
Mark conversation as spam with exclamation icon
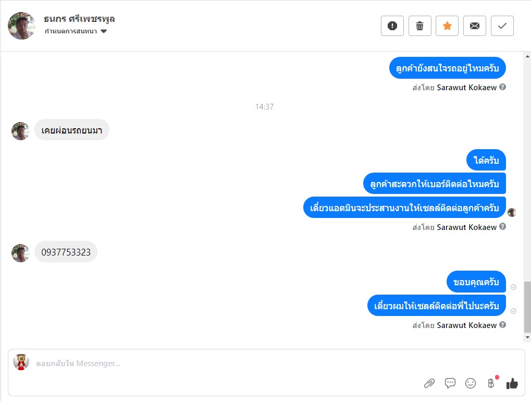pos(392,26)
